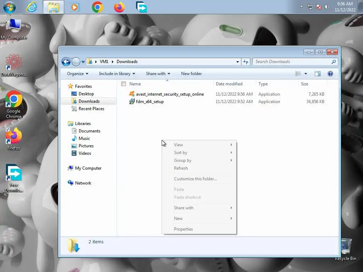Launch Internet Explorer from the taskbar
The height and width of the screenshot is (272, 363).
click(32, 7)
